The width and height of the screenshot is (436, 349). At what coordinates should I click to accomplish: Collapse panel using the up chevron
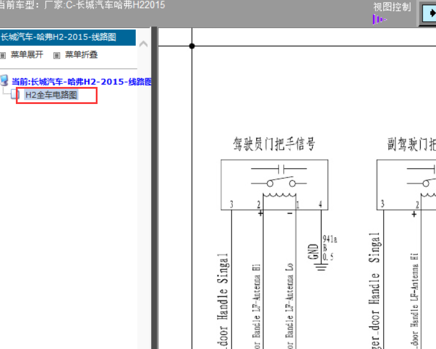click(x=143, y=43)
